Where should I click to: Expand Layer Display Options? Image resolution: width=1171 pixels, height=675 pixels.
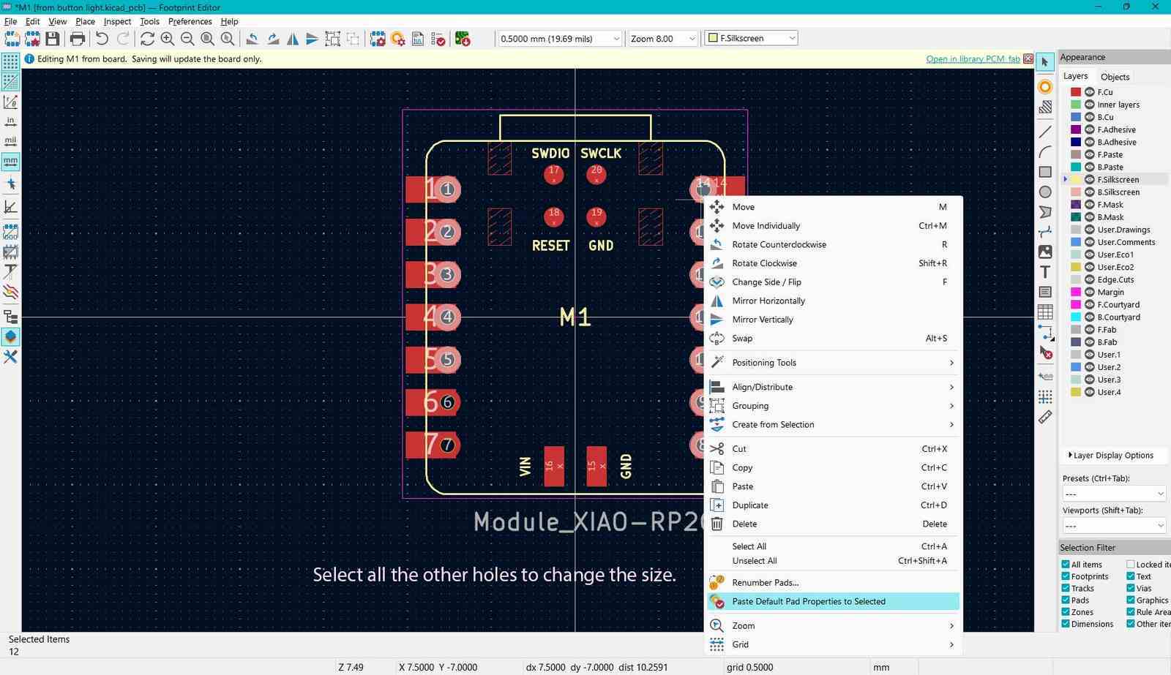click(x=1112, y=455)
